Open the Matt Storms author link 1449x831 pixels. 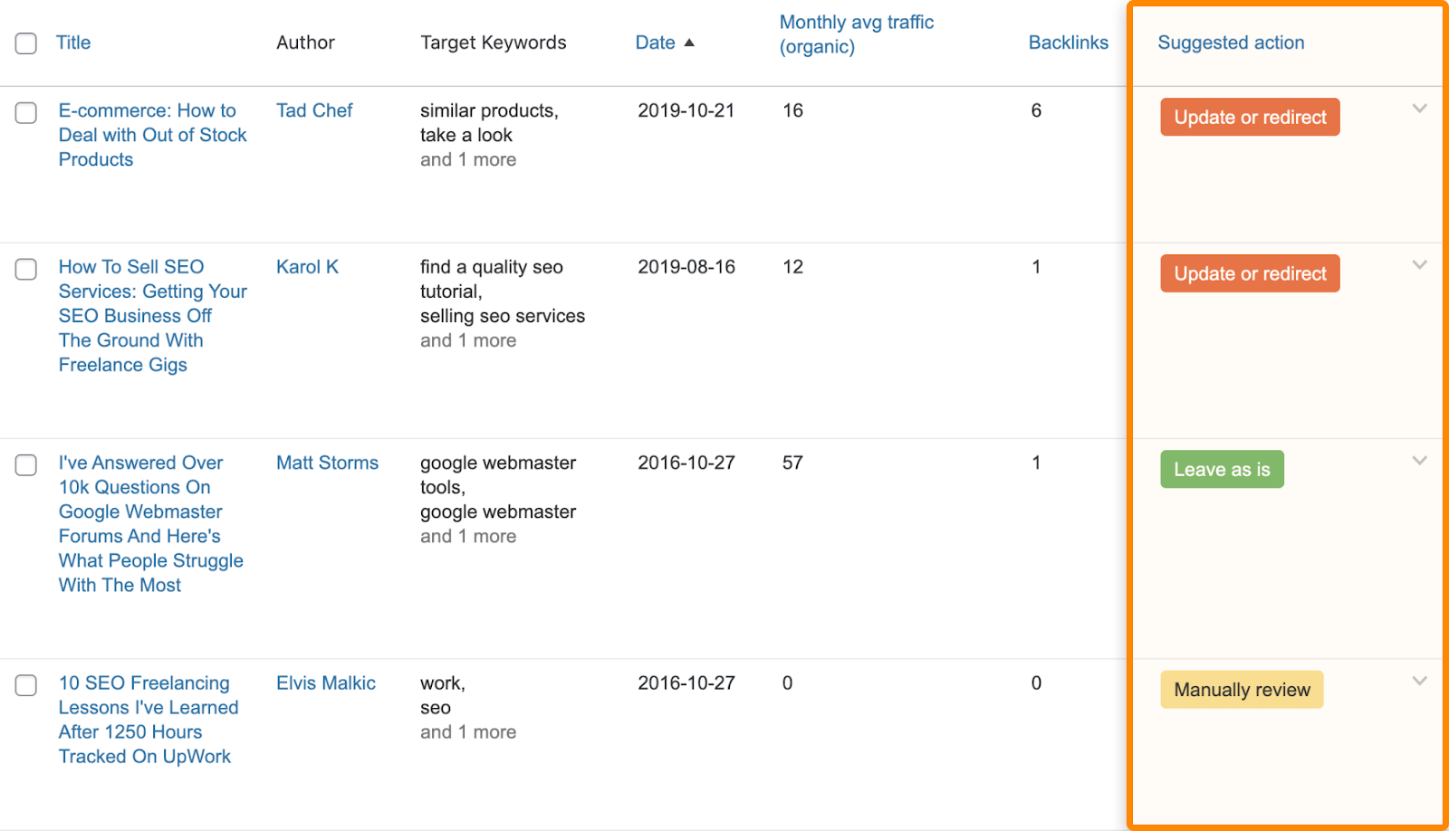[327, 462]
